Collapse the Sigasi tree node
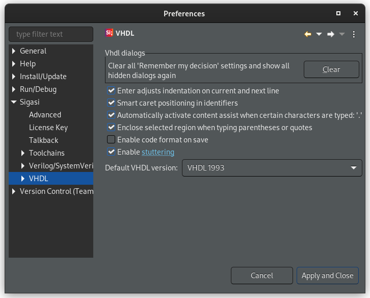 click(x=14, y=102)
